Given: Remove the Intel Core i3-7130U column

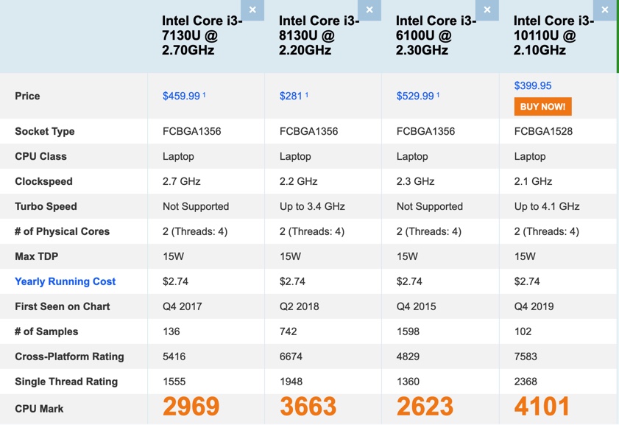Looking at the screenshot, I should click(x=252, y=10).
